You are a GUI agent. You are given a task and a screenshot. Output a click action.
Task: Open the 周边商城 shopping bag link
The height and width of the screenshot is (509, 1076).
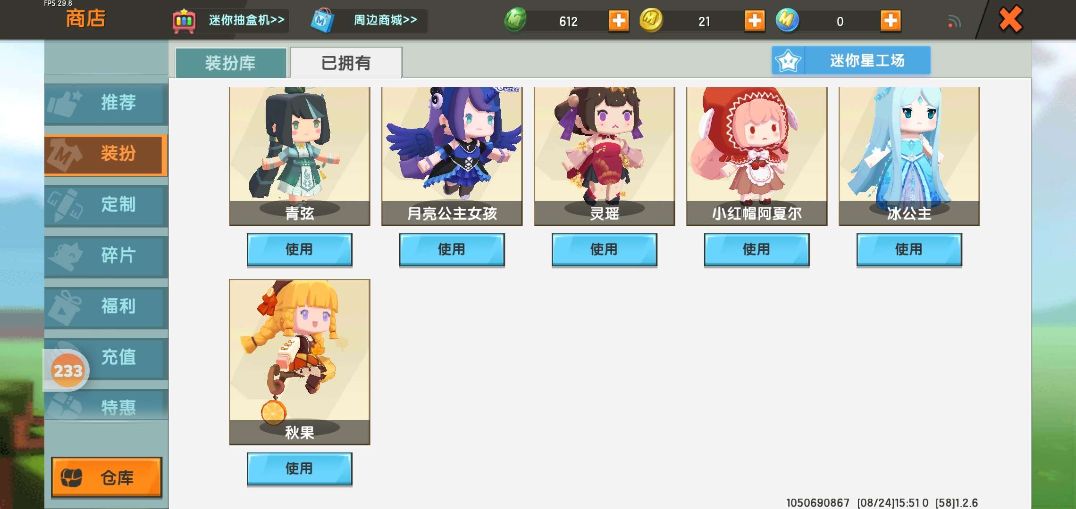point(368,21)
